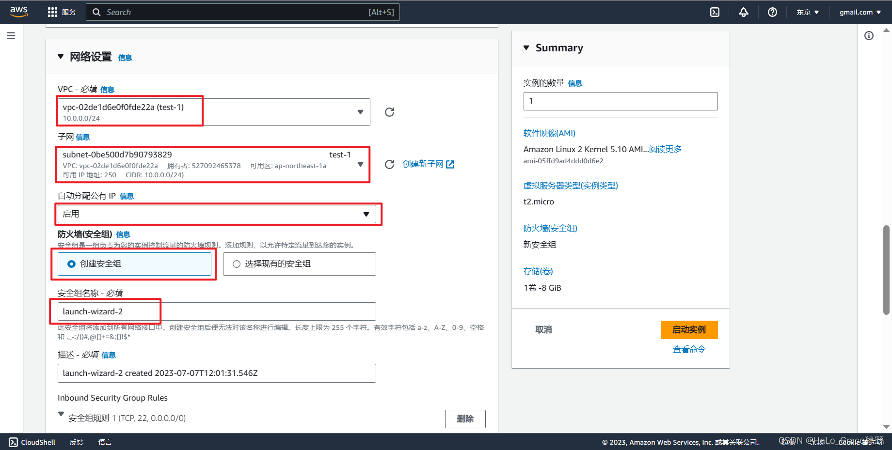Image resolution: width=892 pixels, height=450 pixels.
Task: Open the VPC dropdown
Action: point(214,112)
